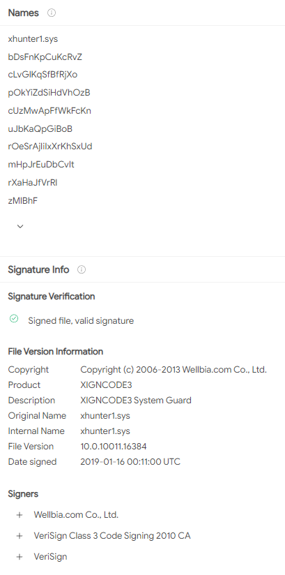Click the name bDsFnKpCuKcRvZ
This screenshot has width=285, height=575.
pos(45,57)
